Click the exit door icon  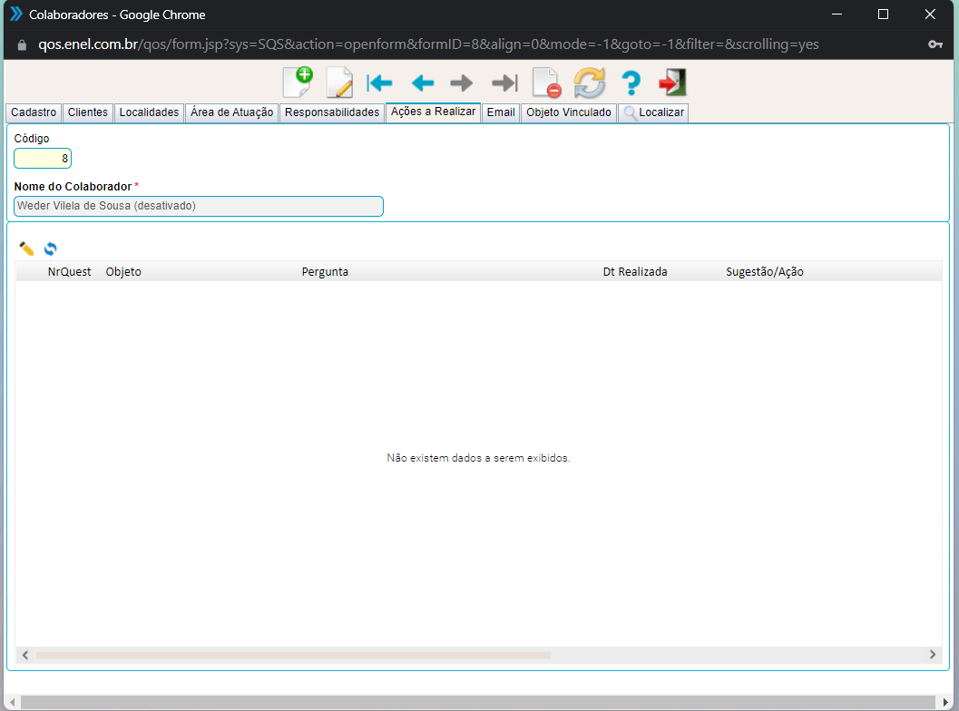(672, 83)
